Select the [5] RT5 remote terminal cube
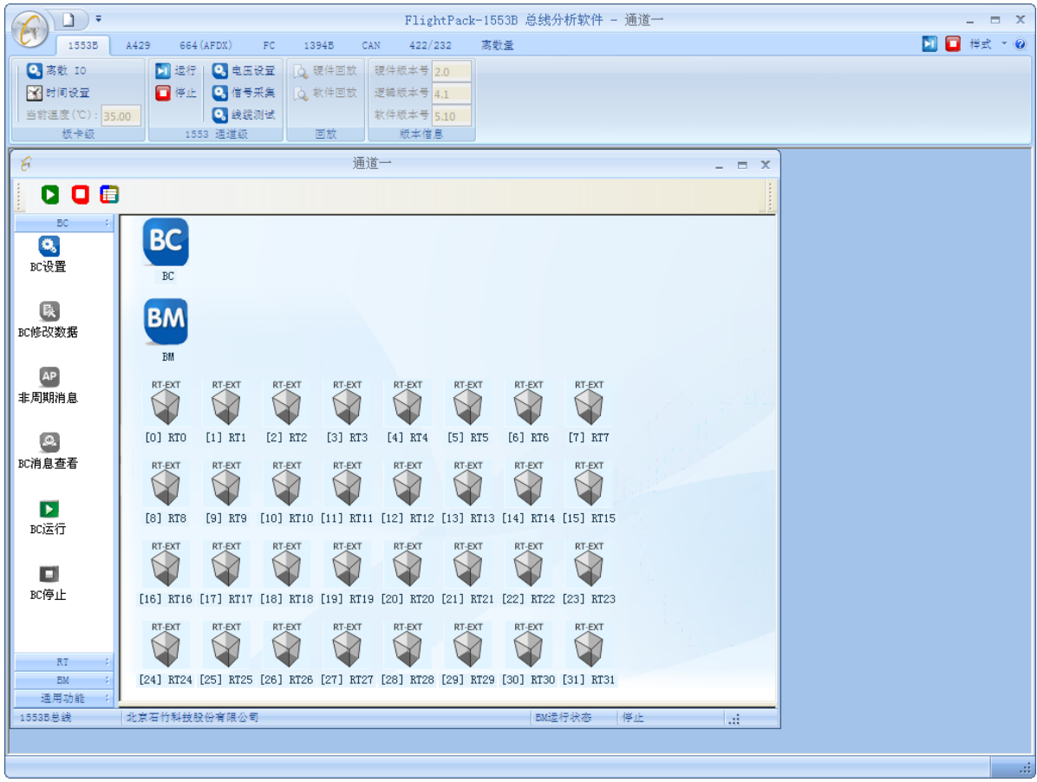 point(468,407)
